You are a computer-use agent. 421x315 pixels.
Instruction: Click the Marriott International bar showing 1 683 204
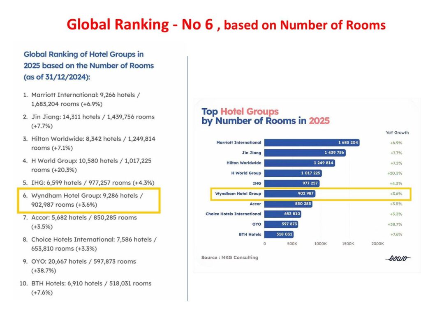tap(312, 142)
